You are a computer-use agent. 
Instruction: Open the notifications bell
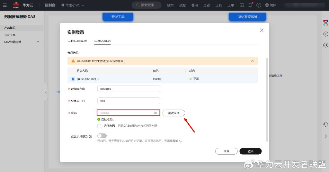point(250,5)
